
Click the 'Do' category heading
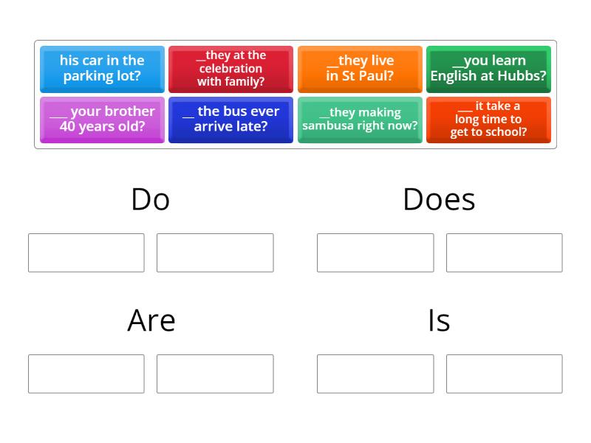(151, 198)
